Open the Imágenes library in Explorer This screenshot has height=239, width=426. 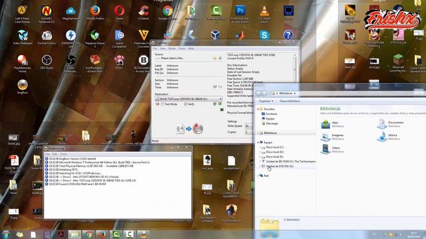pyautogui.click(x=332, y=137)
